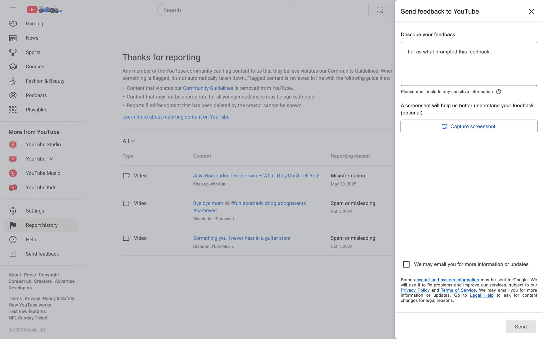
Task: Click video icon in guitar store row
Action: click(127, 238)
